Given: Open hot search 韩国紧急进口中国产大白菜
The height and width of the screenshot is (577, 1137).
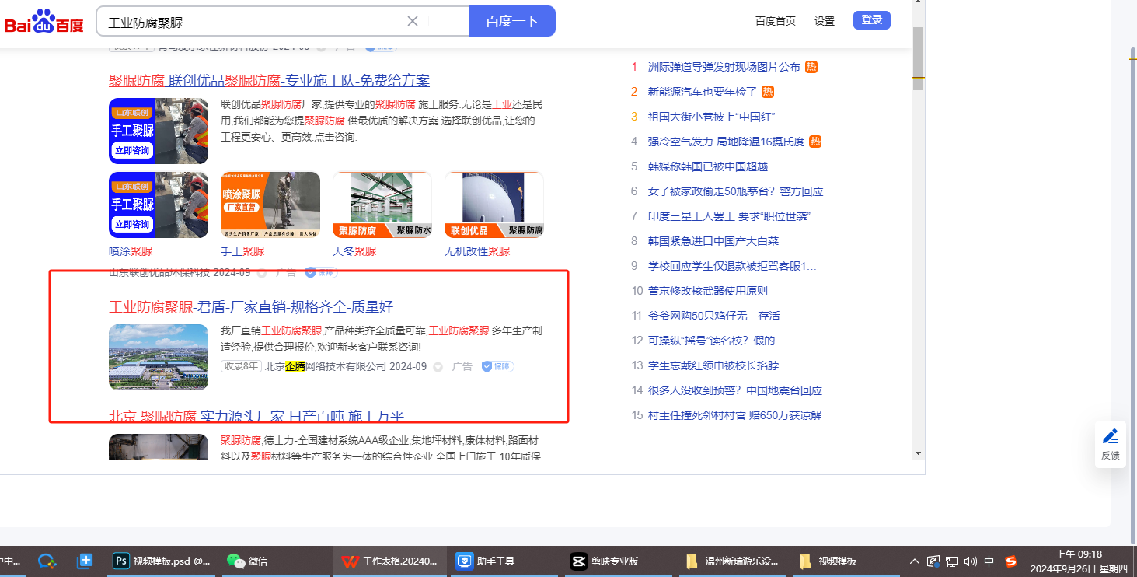Looking at the screenshot, I should tap(713, 241).
